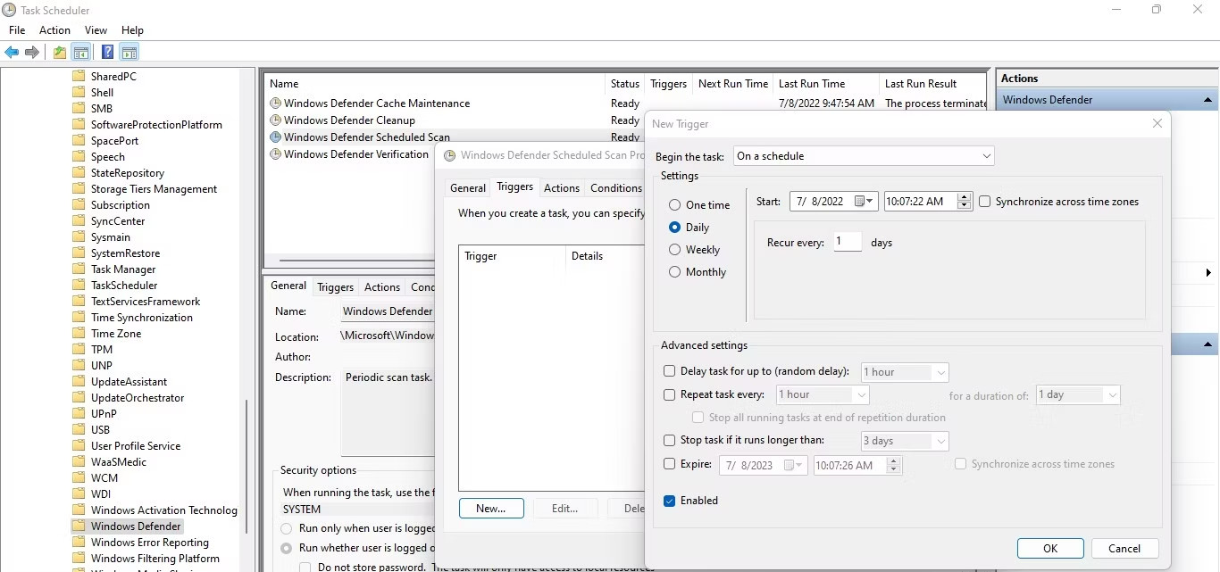The width and height of the screenshot is (1220, 572).
Task: Click the clock icon beside Windows Defender Verification
Action: click(276, 154)
